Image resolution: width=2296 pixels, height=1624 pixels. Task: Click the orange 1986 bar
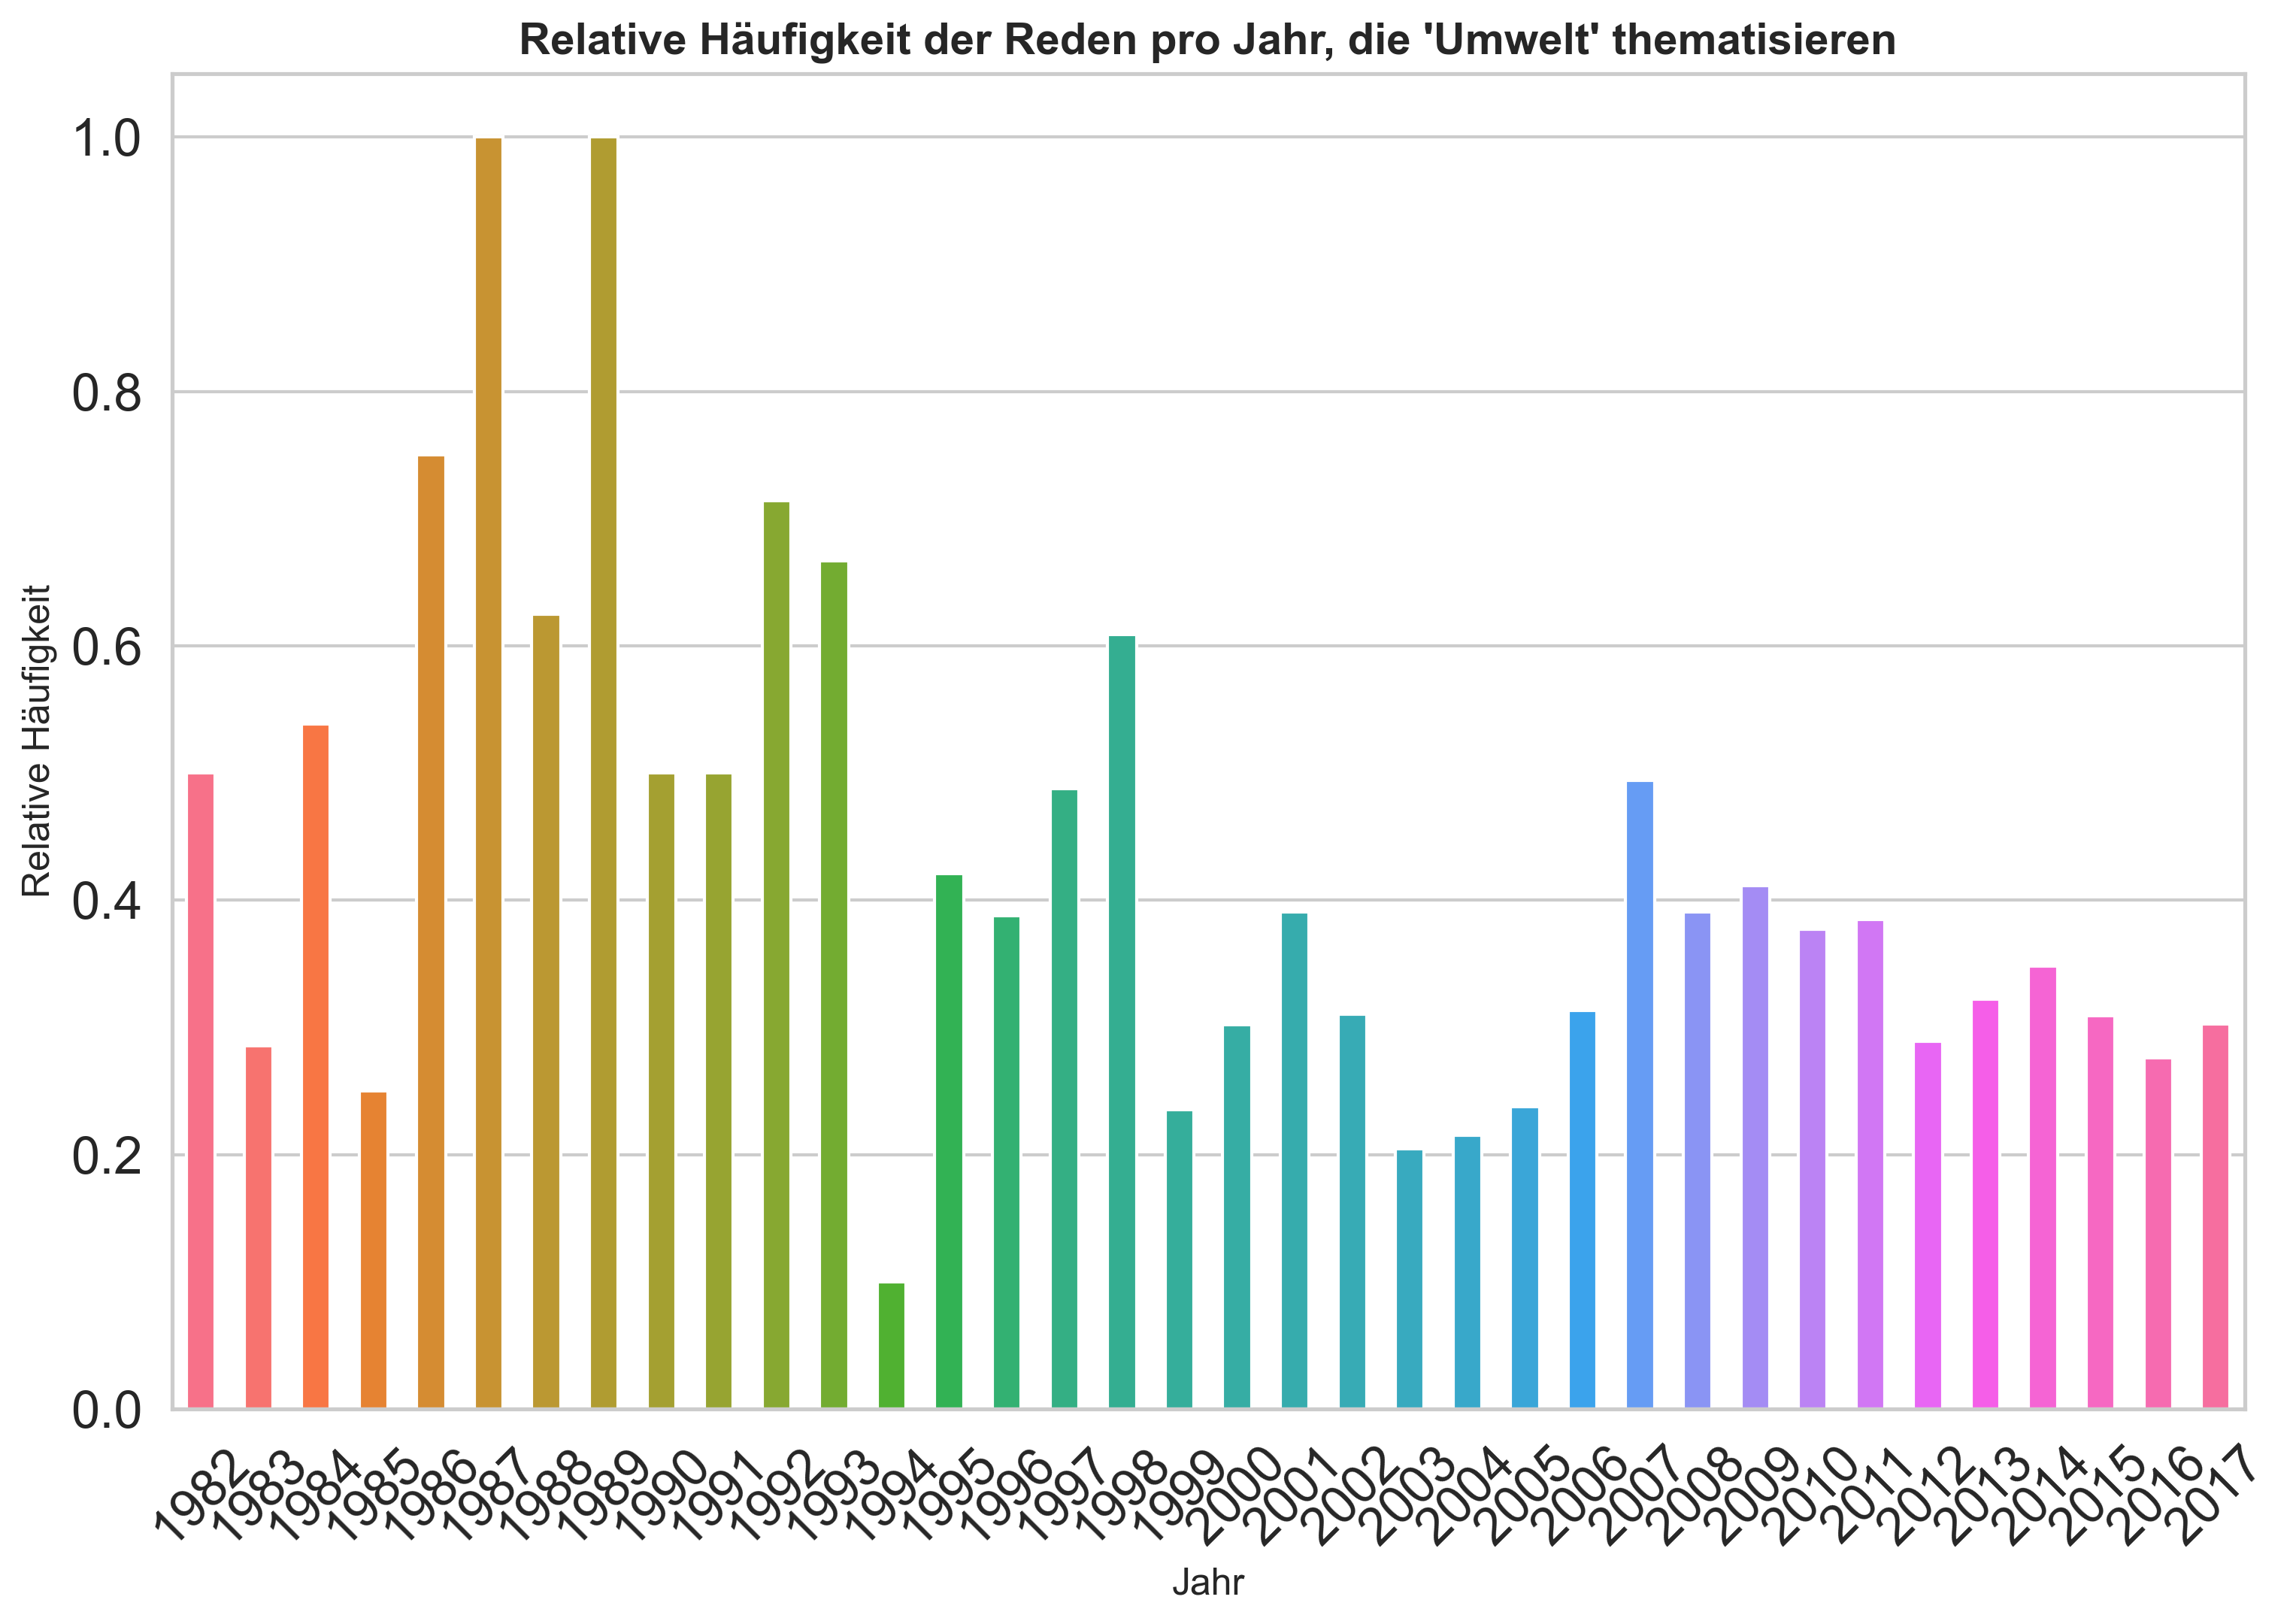click(432, 900)
